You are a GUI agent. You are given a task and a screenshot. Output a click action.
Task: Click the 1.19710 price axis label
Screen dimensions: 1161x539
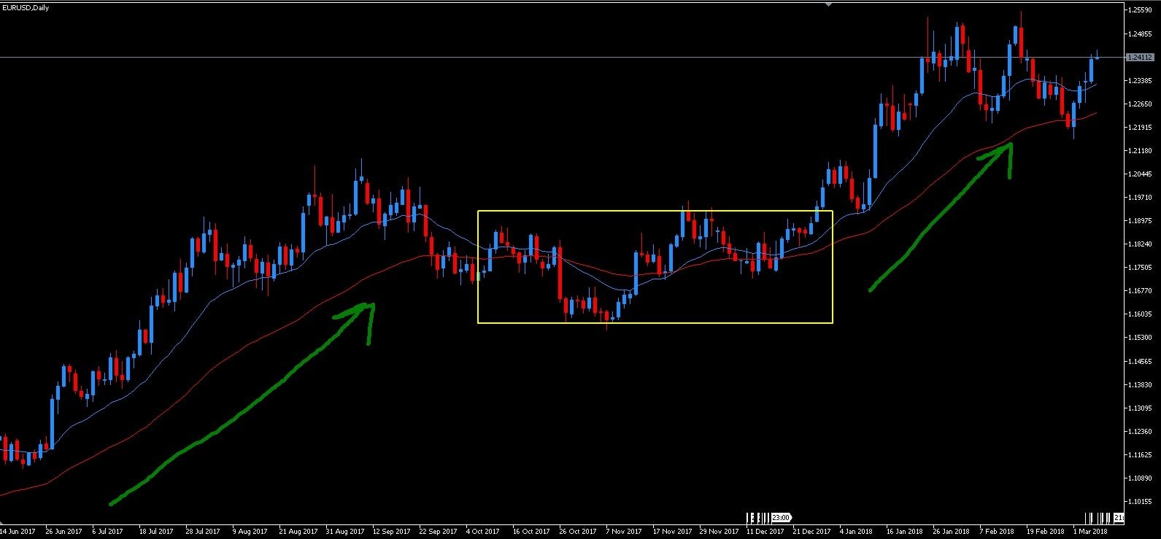point(1140,197)
